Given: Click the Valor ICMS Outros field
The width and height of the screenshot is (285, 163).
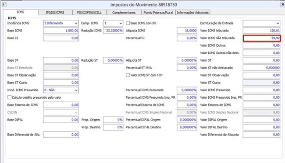Looking at the screenshot, I should (x=261, y=45).
